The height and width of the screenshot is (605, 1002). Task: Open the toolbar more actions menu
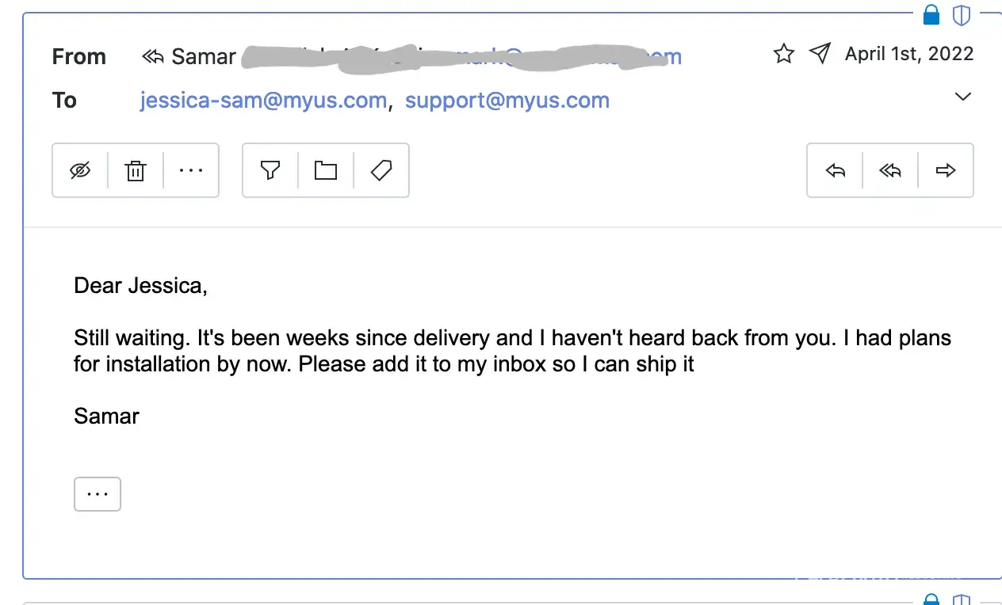pos(191,170)
